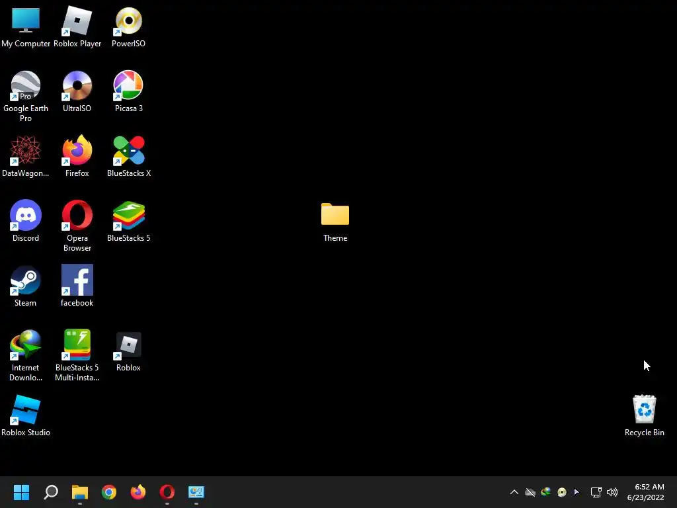Expand the hidden system tray icons chevron
Image resolution: width=677 pixels, height=508 pixels.
tap(514, 492)
